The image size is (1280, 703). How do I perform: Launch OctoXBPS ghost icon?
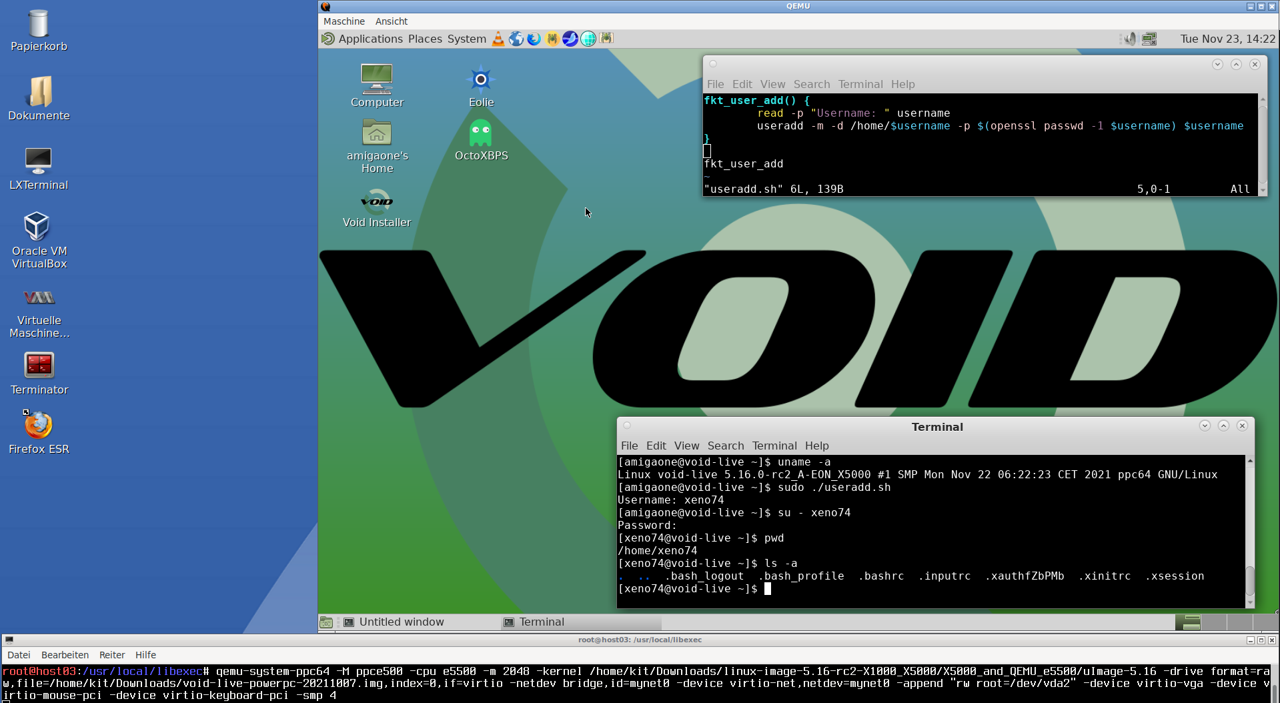[481, 140]
